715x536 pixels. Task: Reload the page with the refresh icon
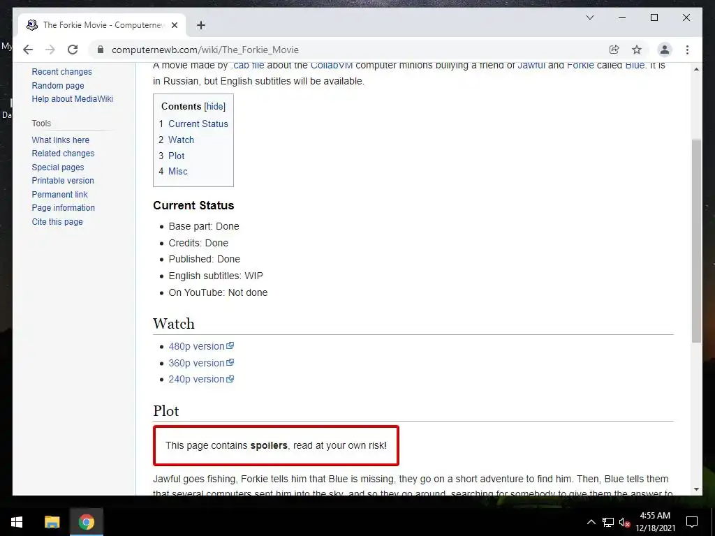(73, 50)
